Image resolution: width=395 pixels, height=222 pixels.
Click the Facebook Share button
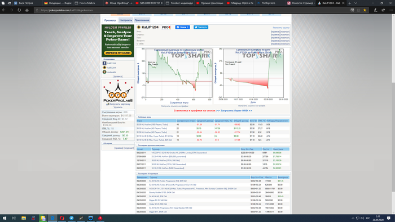click(182, 27)
